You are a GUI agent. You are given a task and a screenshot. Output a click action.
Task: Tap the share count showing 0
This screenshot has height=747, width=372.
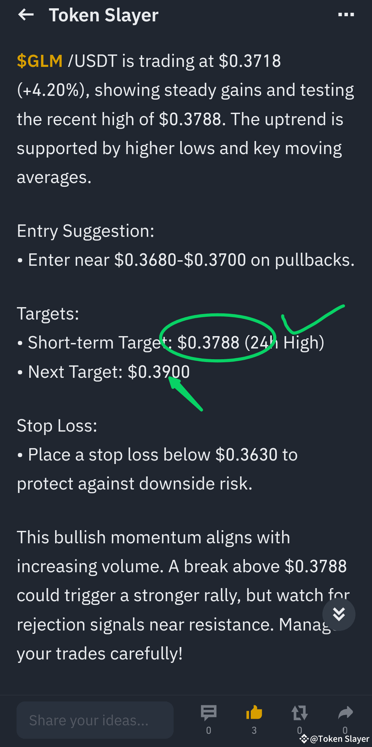coord(345,730)
